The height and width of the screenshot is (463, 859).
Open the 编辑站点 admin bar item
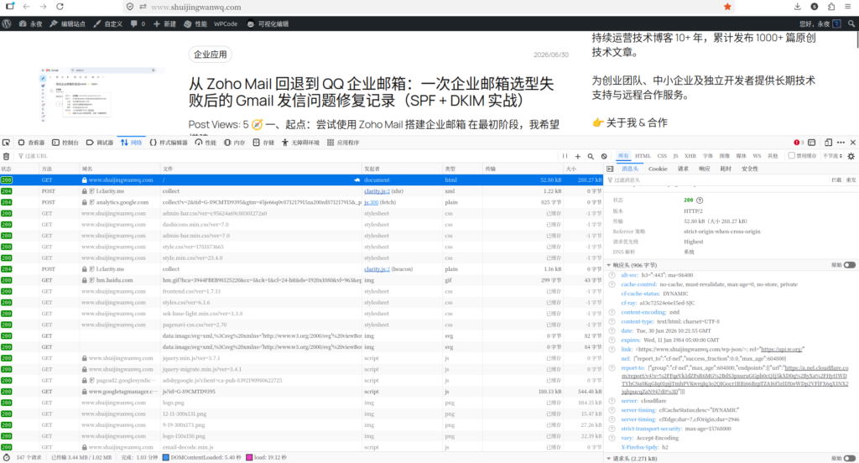click(68, 23)
